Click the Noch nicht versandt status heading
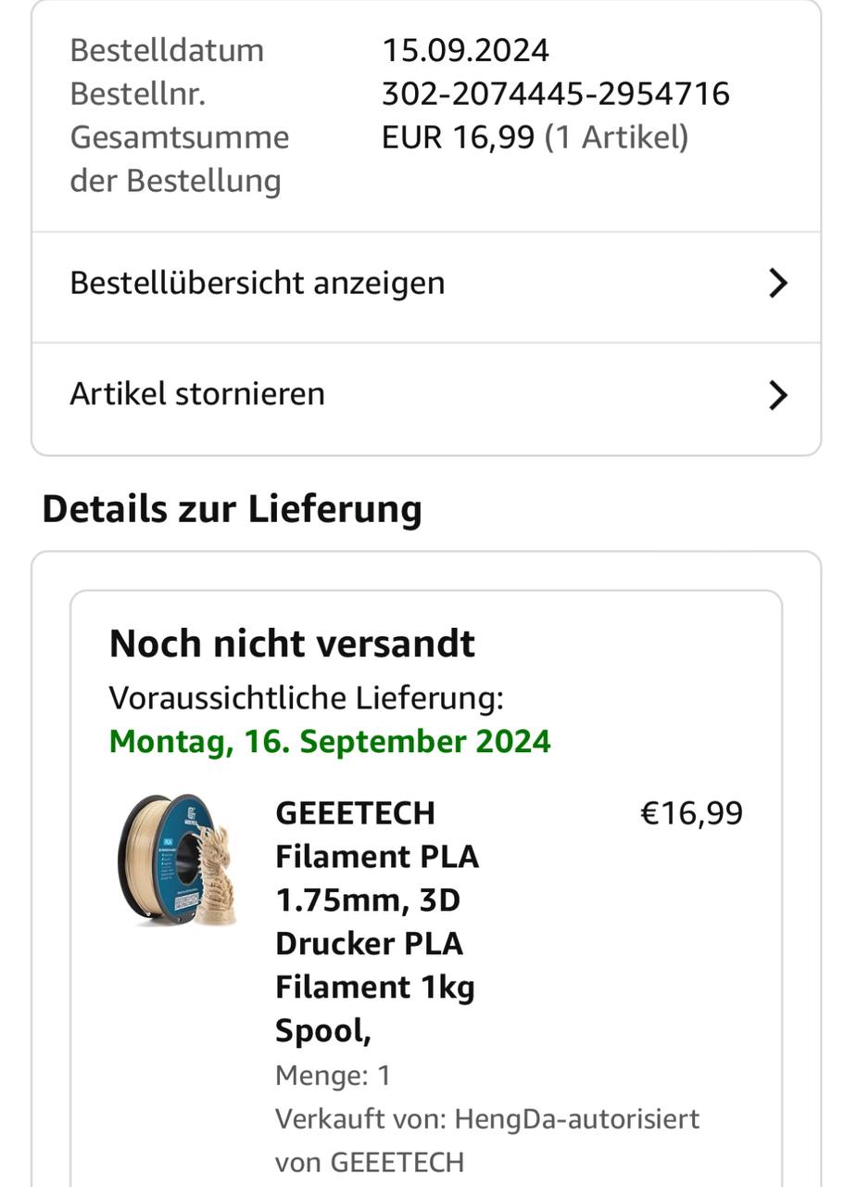The height and width of the screenshot is (1187, 857). [292, 644]
